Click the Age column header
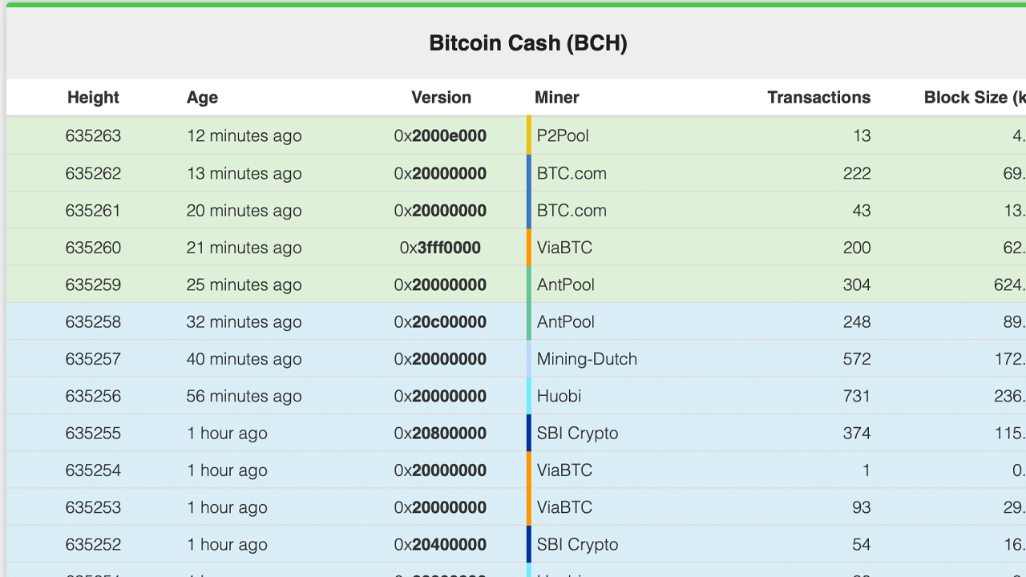Image resolution: width=1026 pixels, height=577 pixels. tap(202, 97)
